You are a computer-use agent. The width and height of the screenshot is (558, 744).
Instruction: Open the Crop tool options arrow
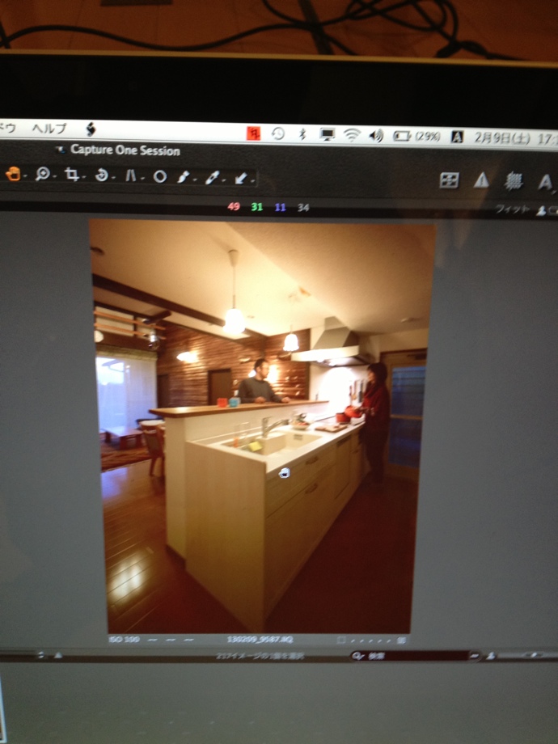(83, 178)
